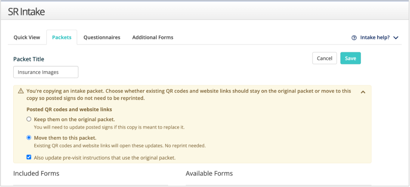Open the Intake help? link text
Screen dimensions: 410x187
point(375,37)
